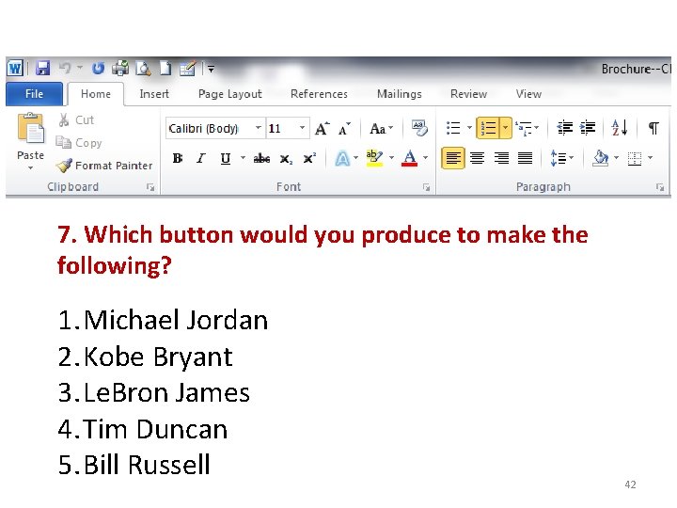677x508 pixels.
Task: Clear formatting with the eraser icon
Action: coord(418,128)
